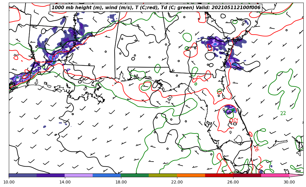Select the 28–30 pink colorbar segment
Image resolution: width=306 pixels, height=187 pixels.
[x=275, y=175]
